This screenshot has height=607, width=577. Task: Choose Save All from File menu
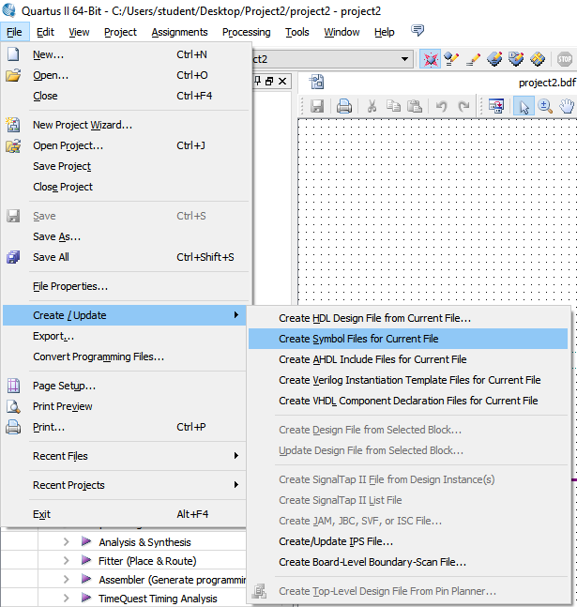[x=51, y=257]
